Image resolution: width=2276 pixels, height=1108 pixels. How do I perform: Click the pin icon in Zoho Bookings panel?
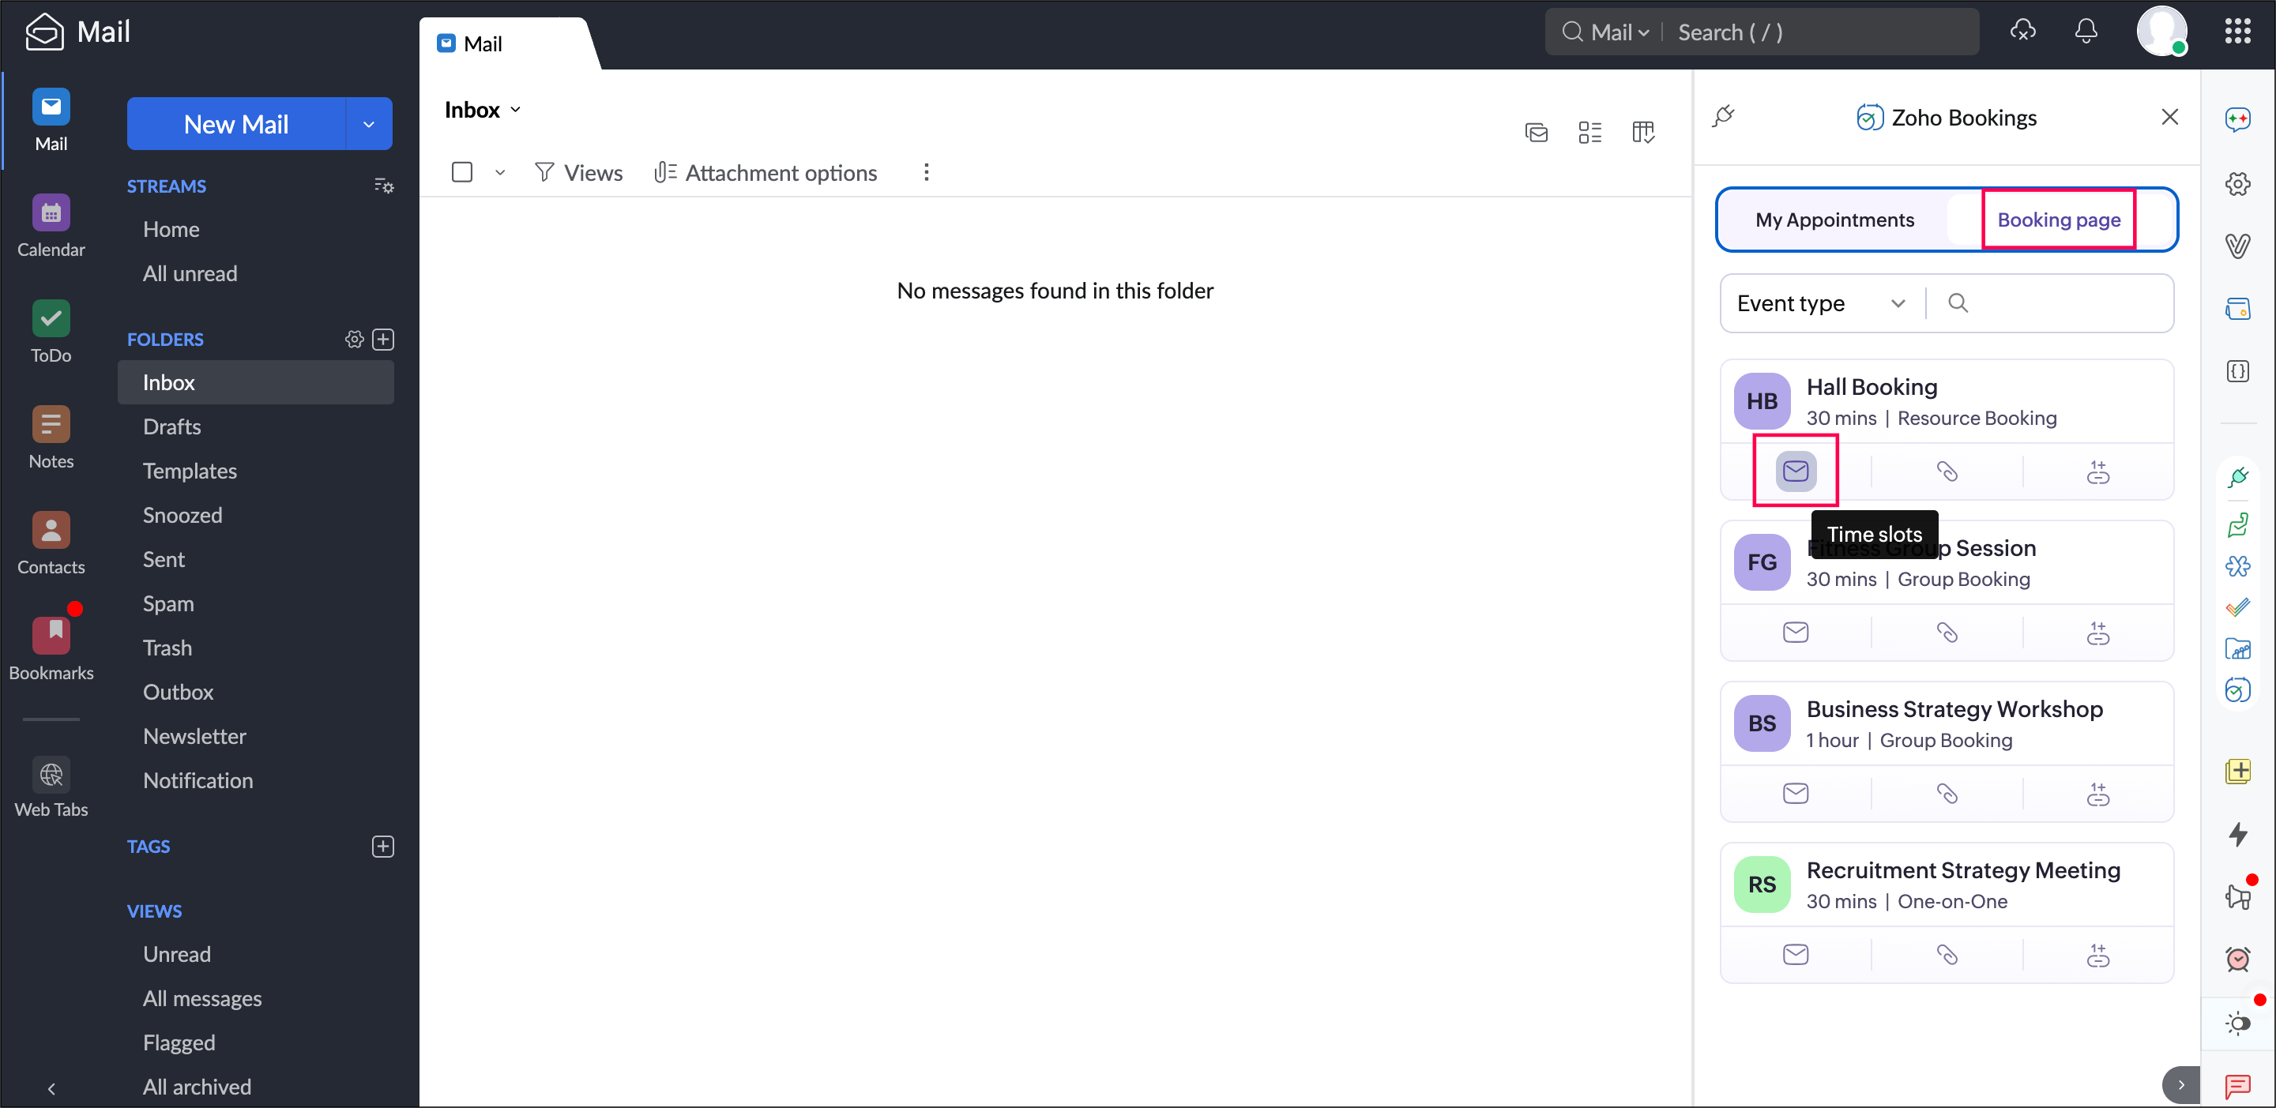[x=1723, y=117]
